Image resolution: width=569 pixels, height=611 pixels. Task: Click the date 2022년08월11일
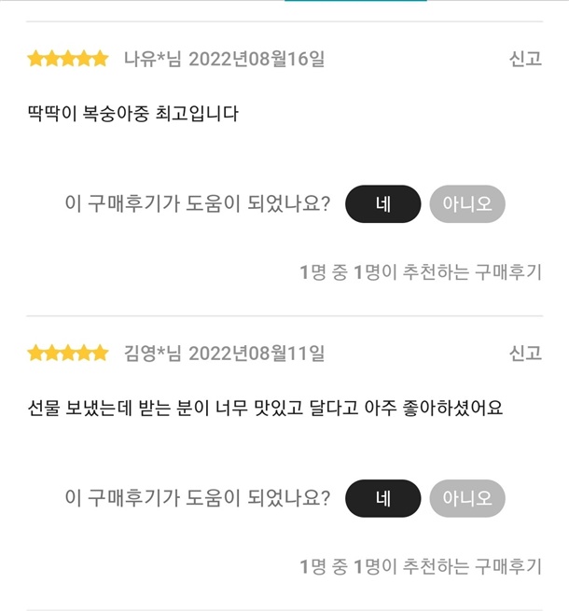(x=257, y=354)
